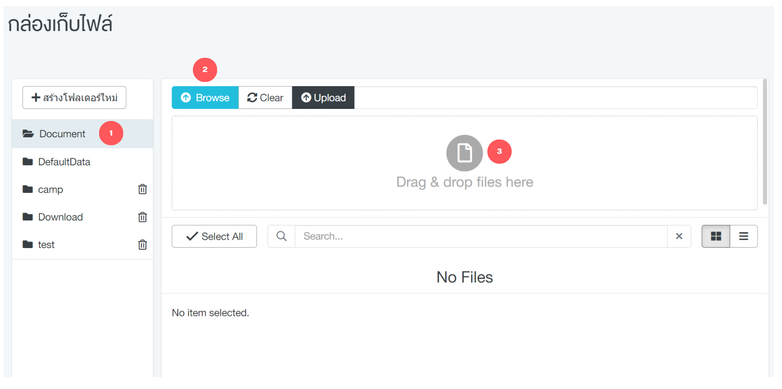Open the DefaultData folder
This screenshot has width=782, height=389.
64,162
